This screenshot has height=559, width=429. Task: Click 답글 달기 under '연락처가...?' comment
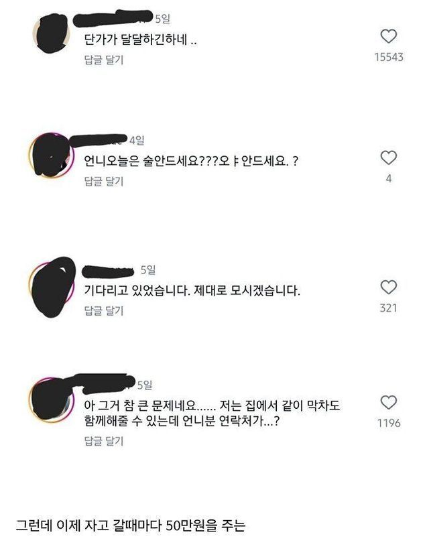(104, 441)
